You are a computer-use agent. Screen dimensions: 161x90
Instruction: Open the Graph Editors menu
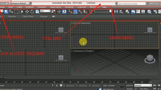(56, 7)
